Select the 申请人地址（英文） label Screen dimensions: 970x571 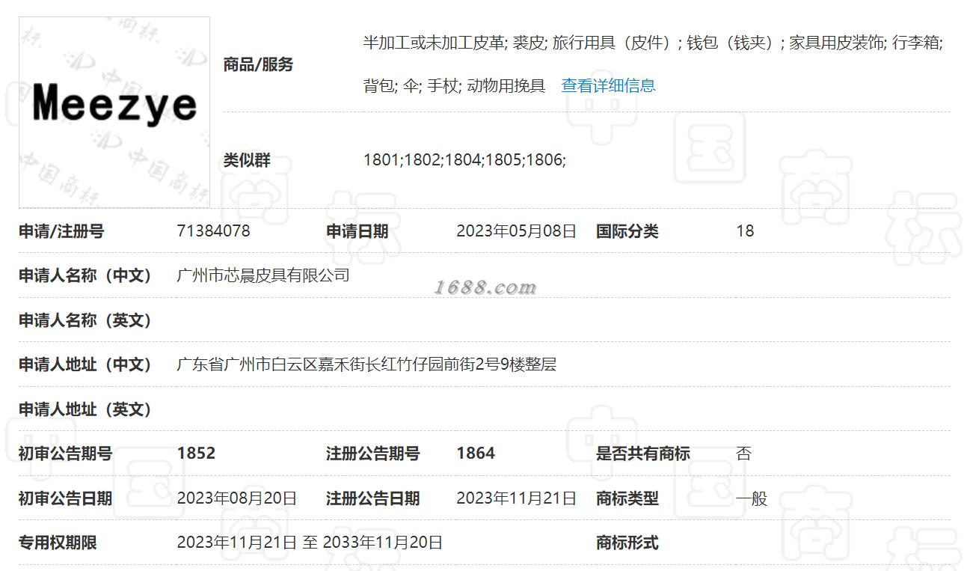click(85, 409)
